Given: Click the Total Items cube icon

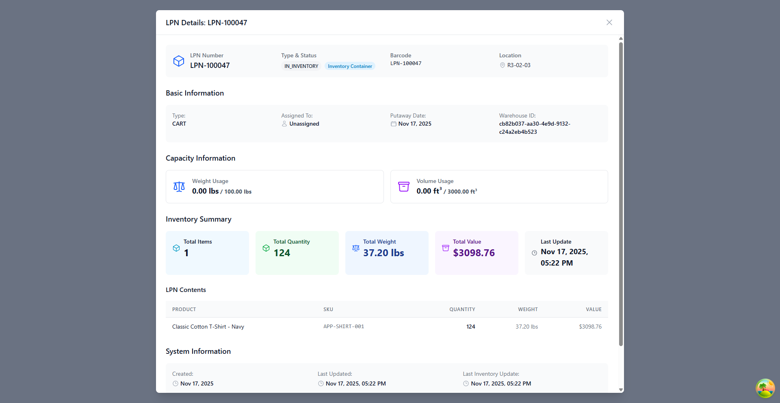Looking at the screenshot, I should [176, 248].
